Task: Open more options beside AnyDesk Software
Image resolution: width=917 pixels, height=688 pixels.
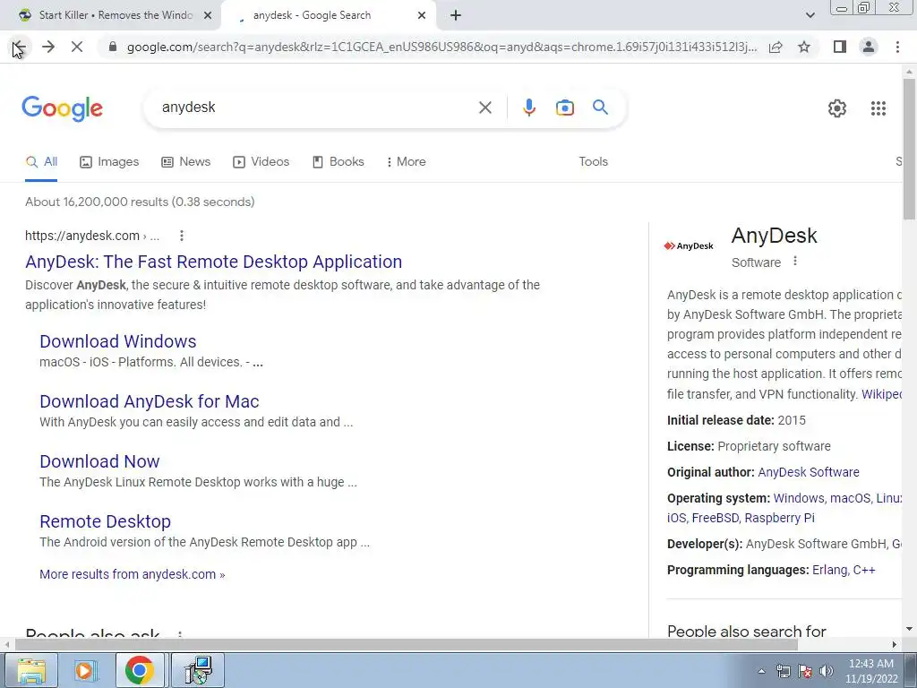Action: (795, 262)
